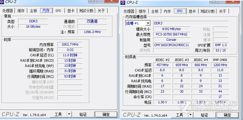Screen dimensions: 243x120
Task: Open 工具 dropdown arrow in left window
Action: [69, 115]
